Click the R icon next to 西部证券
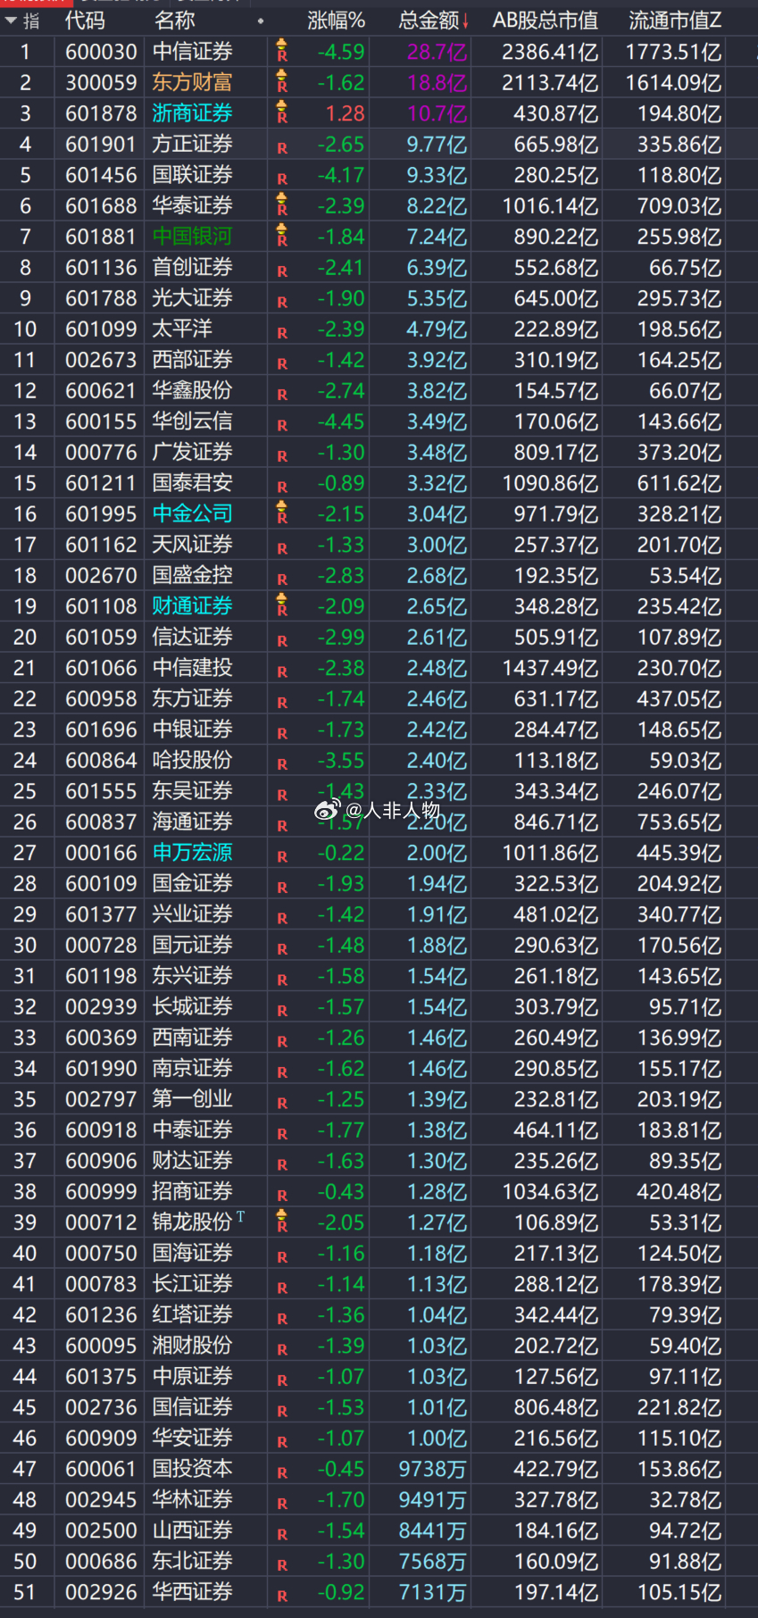The width and height of the screenshot is (758, 1618). pos(282,363)
